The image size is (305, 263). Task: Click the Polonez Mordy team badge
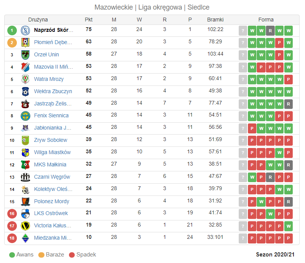pyautogui.click(x=25, y=202)
